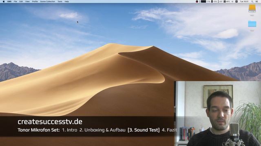Open the Tools menu
Screen dimensions: 261x146
pyautogui.click(x=60, y=2)
